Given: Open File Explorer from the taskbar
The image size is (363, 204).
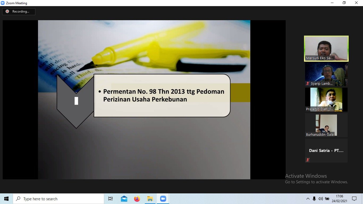Looking at the screenshot, I should (x=150, y=199).
